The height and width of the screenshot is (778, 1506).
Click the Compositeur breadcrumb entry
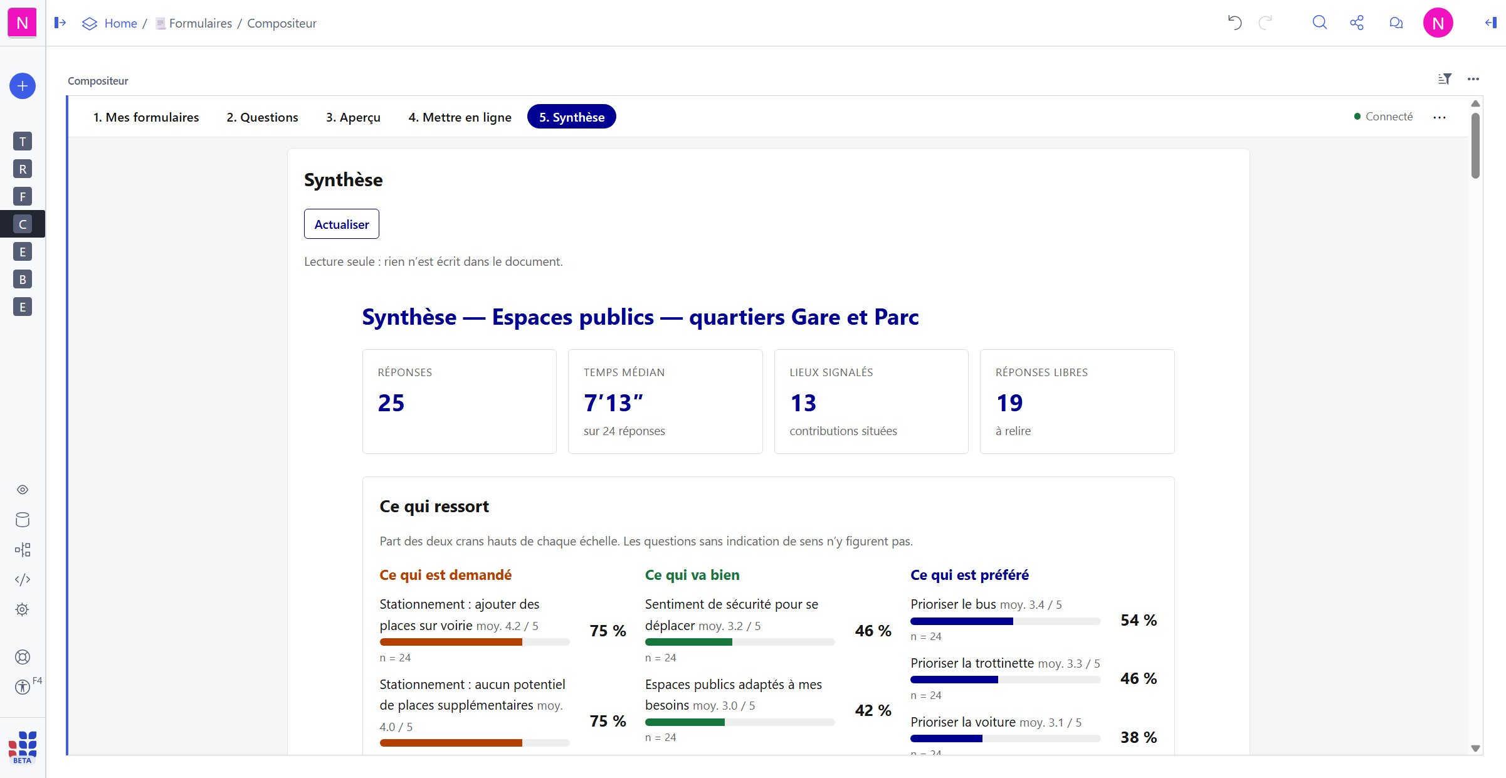coord(282,23)
